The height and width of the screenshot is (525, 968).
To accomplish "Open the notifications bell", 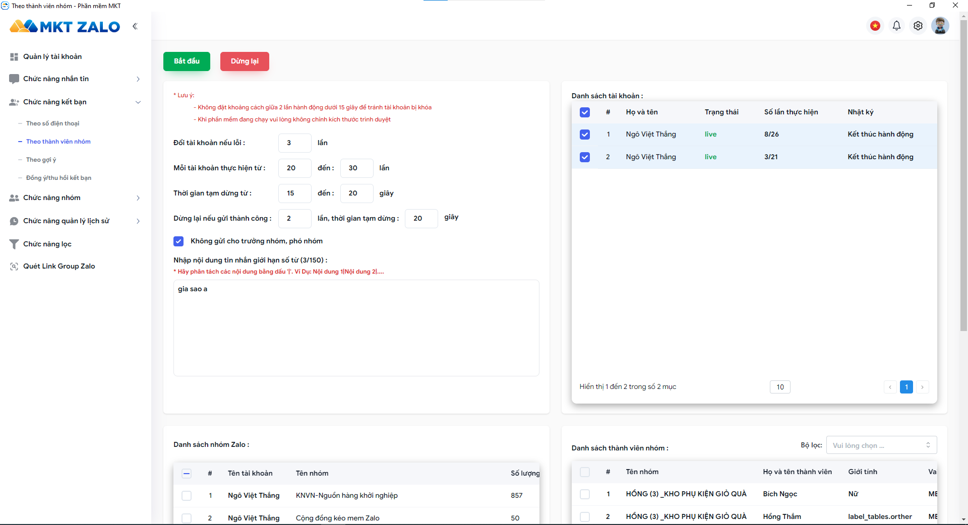I will (x=896, y=26).
